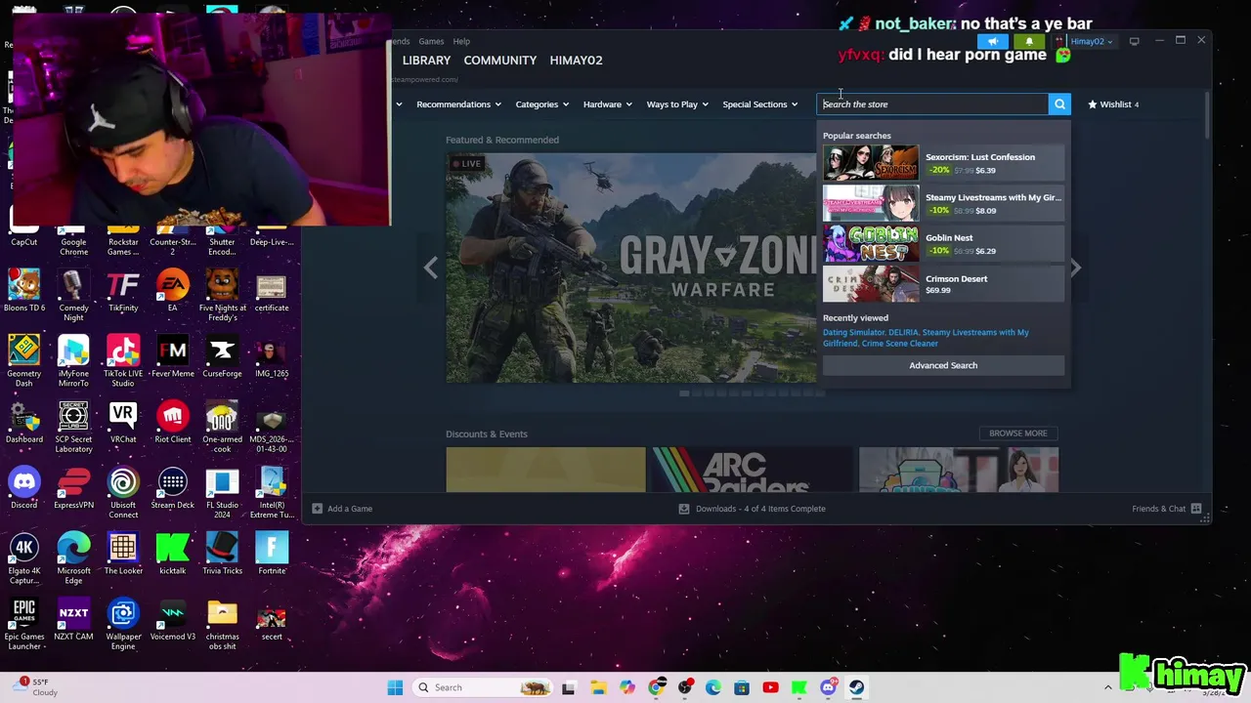Click the Windows taskbar Search box
The width and height of the screenshot is (1251, 703).
click(x=482, y=687)
